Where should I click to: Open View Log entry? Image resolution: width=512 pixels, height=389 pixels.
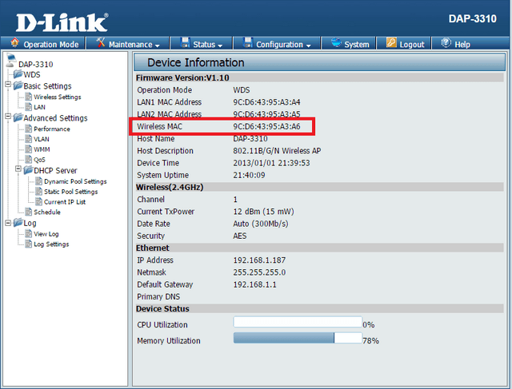point(46,234)
